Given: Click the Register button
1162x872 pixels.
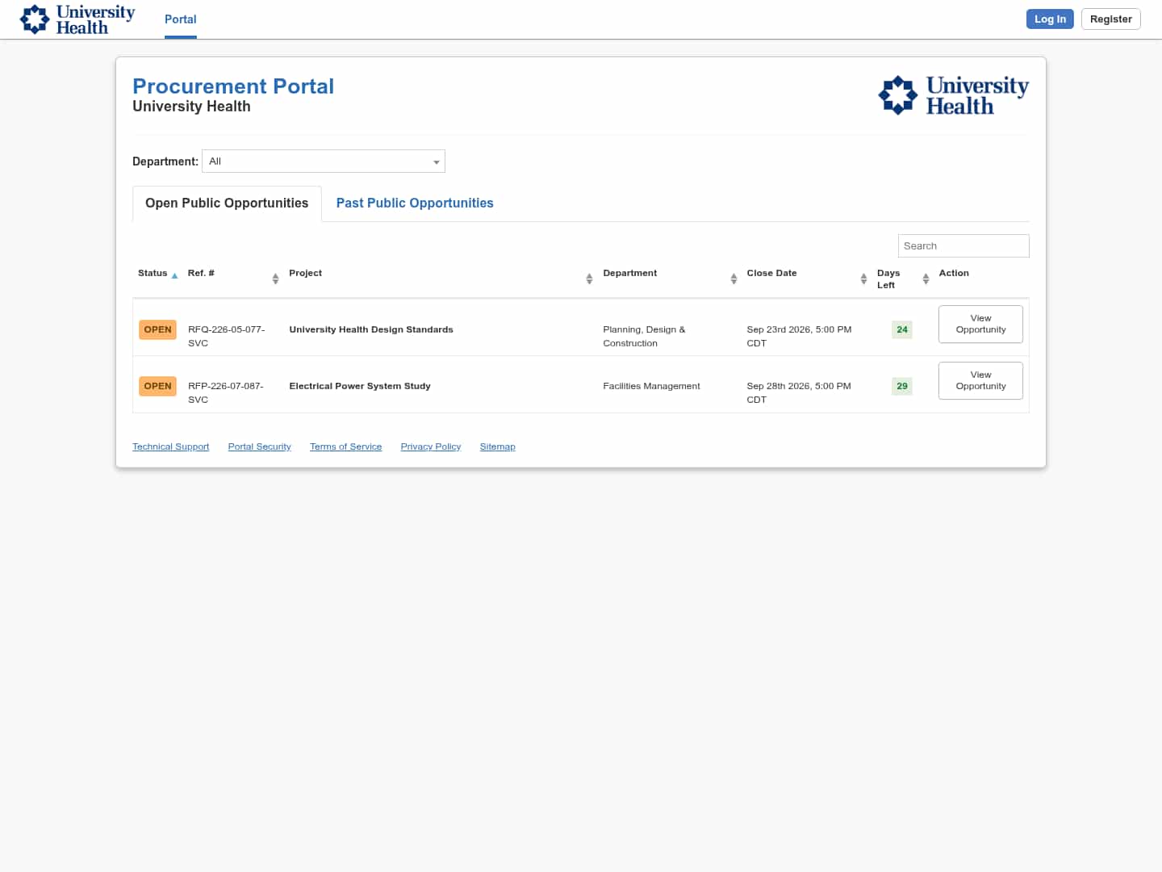Looking at the screenshot, I should [x=1110, y=19].
